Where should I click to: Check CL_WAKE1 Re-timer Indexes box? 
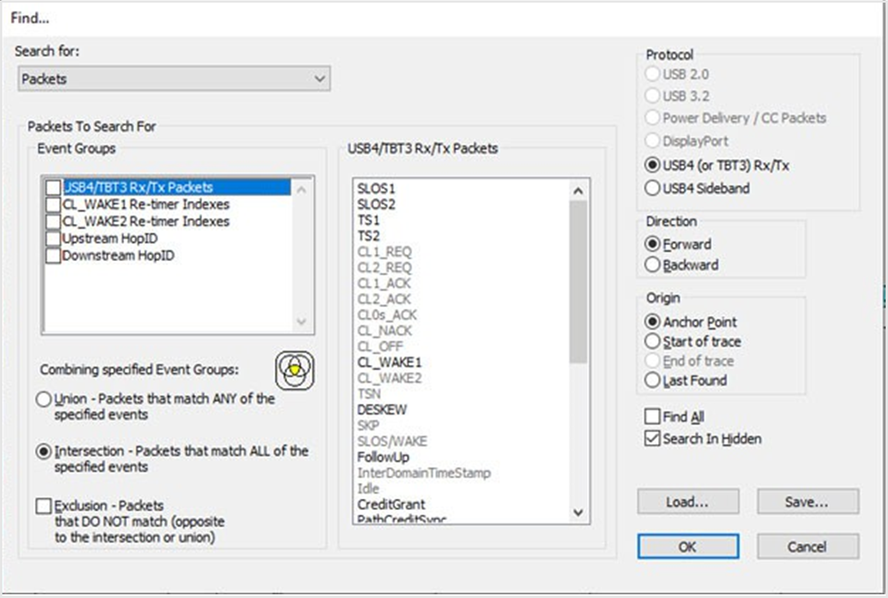pyautogui.click(x=53, y=204)
